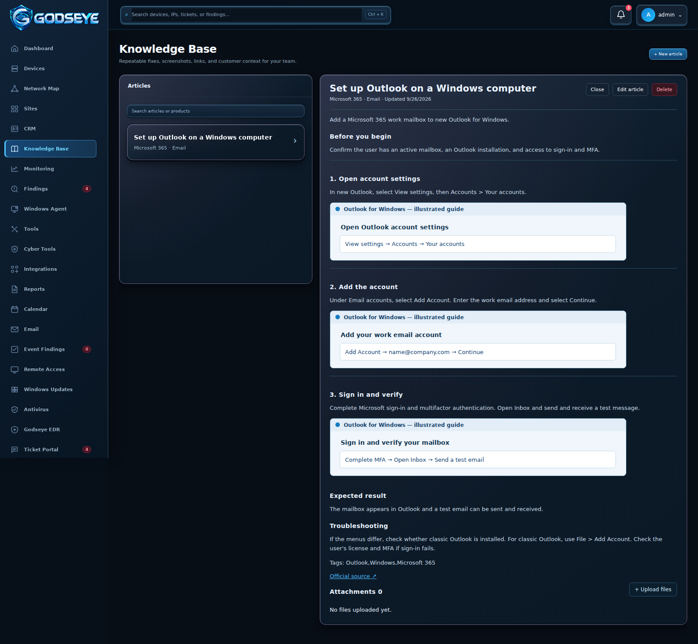The image size is (698, 644).
Task: Click the Godseye EDR icon
Action: pyautogui.click(x=14, y=429)
